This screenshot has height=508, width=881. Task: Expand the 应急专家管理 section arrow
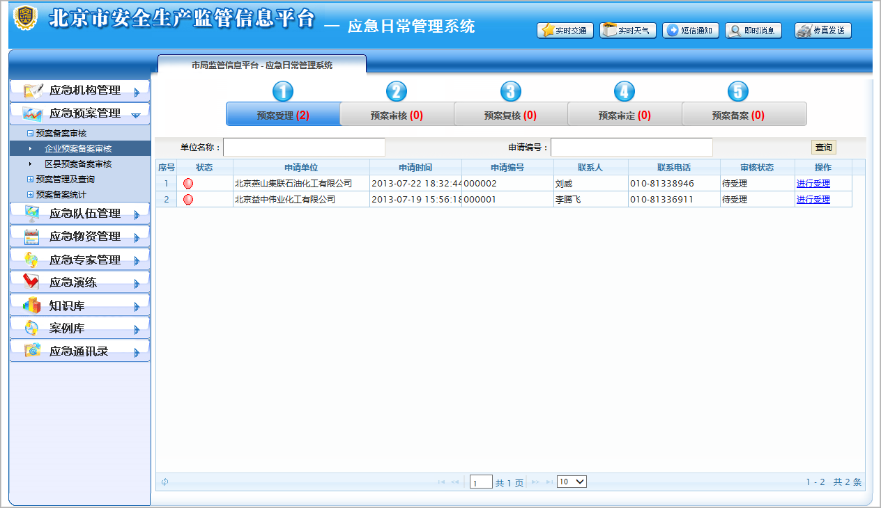tap(137, 261)
